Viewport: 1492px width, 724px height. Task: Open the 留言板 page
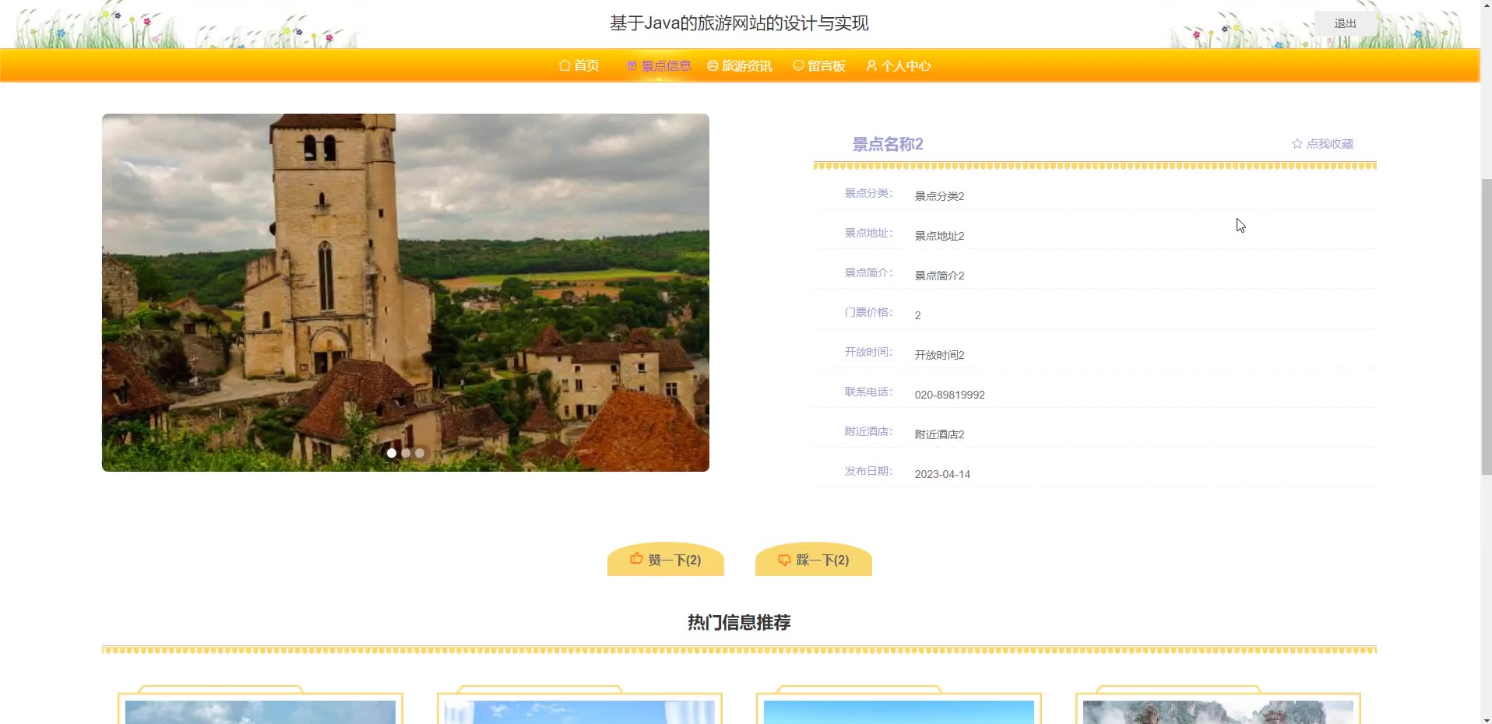[x=819, y=65]
